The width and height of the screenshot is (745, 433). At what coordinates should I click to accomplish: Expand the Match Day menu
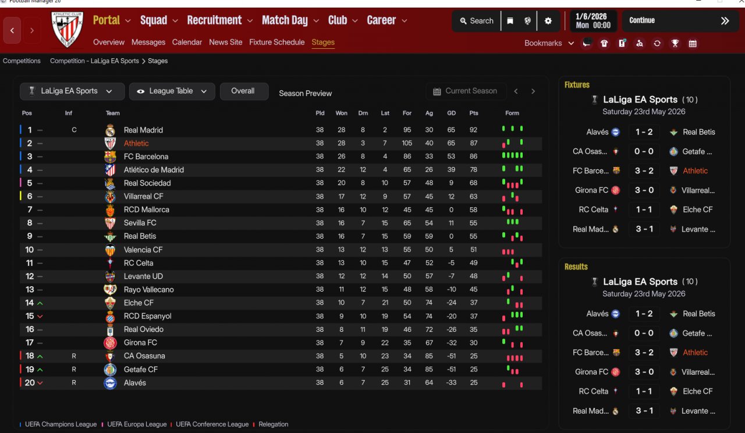point(290,20)
